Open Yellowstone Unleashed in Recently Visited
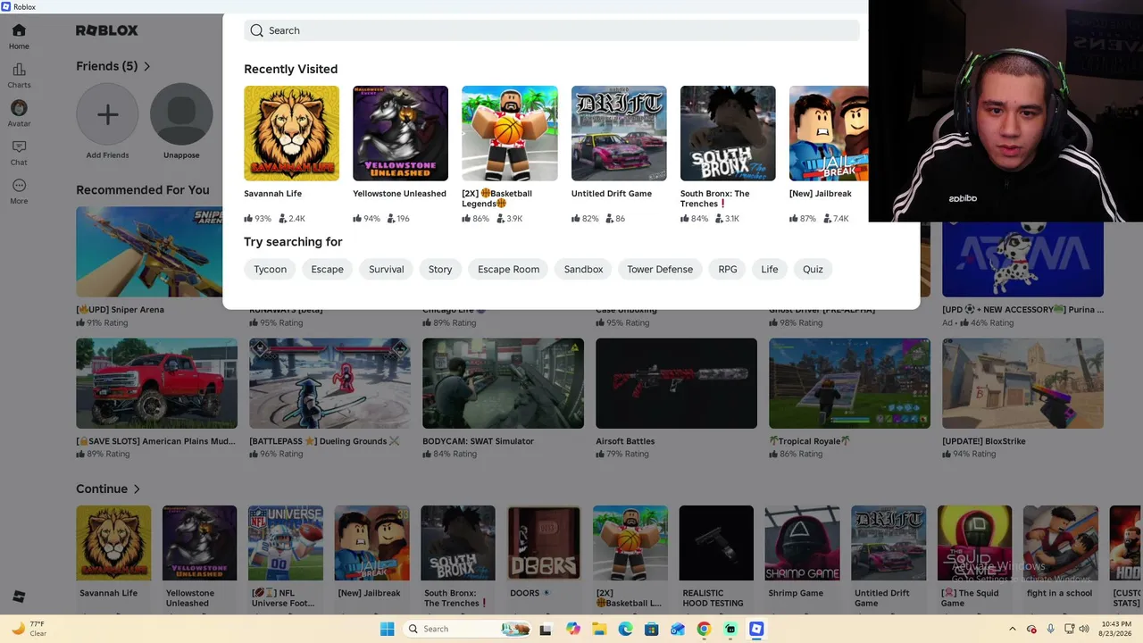The image size is (1143, 643). [x=400, y=133]
